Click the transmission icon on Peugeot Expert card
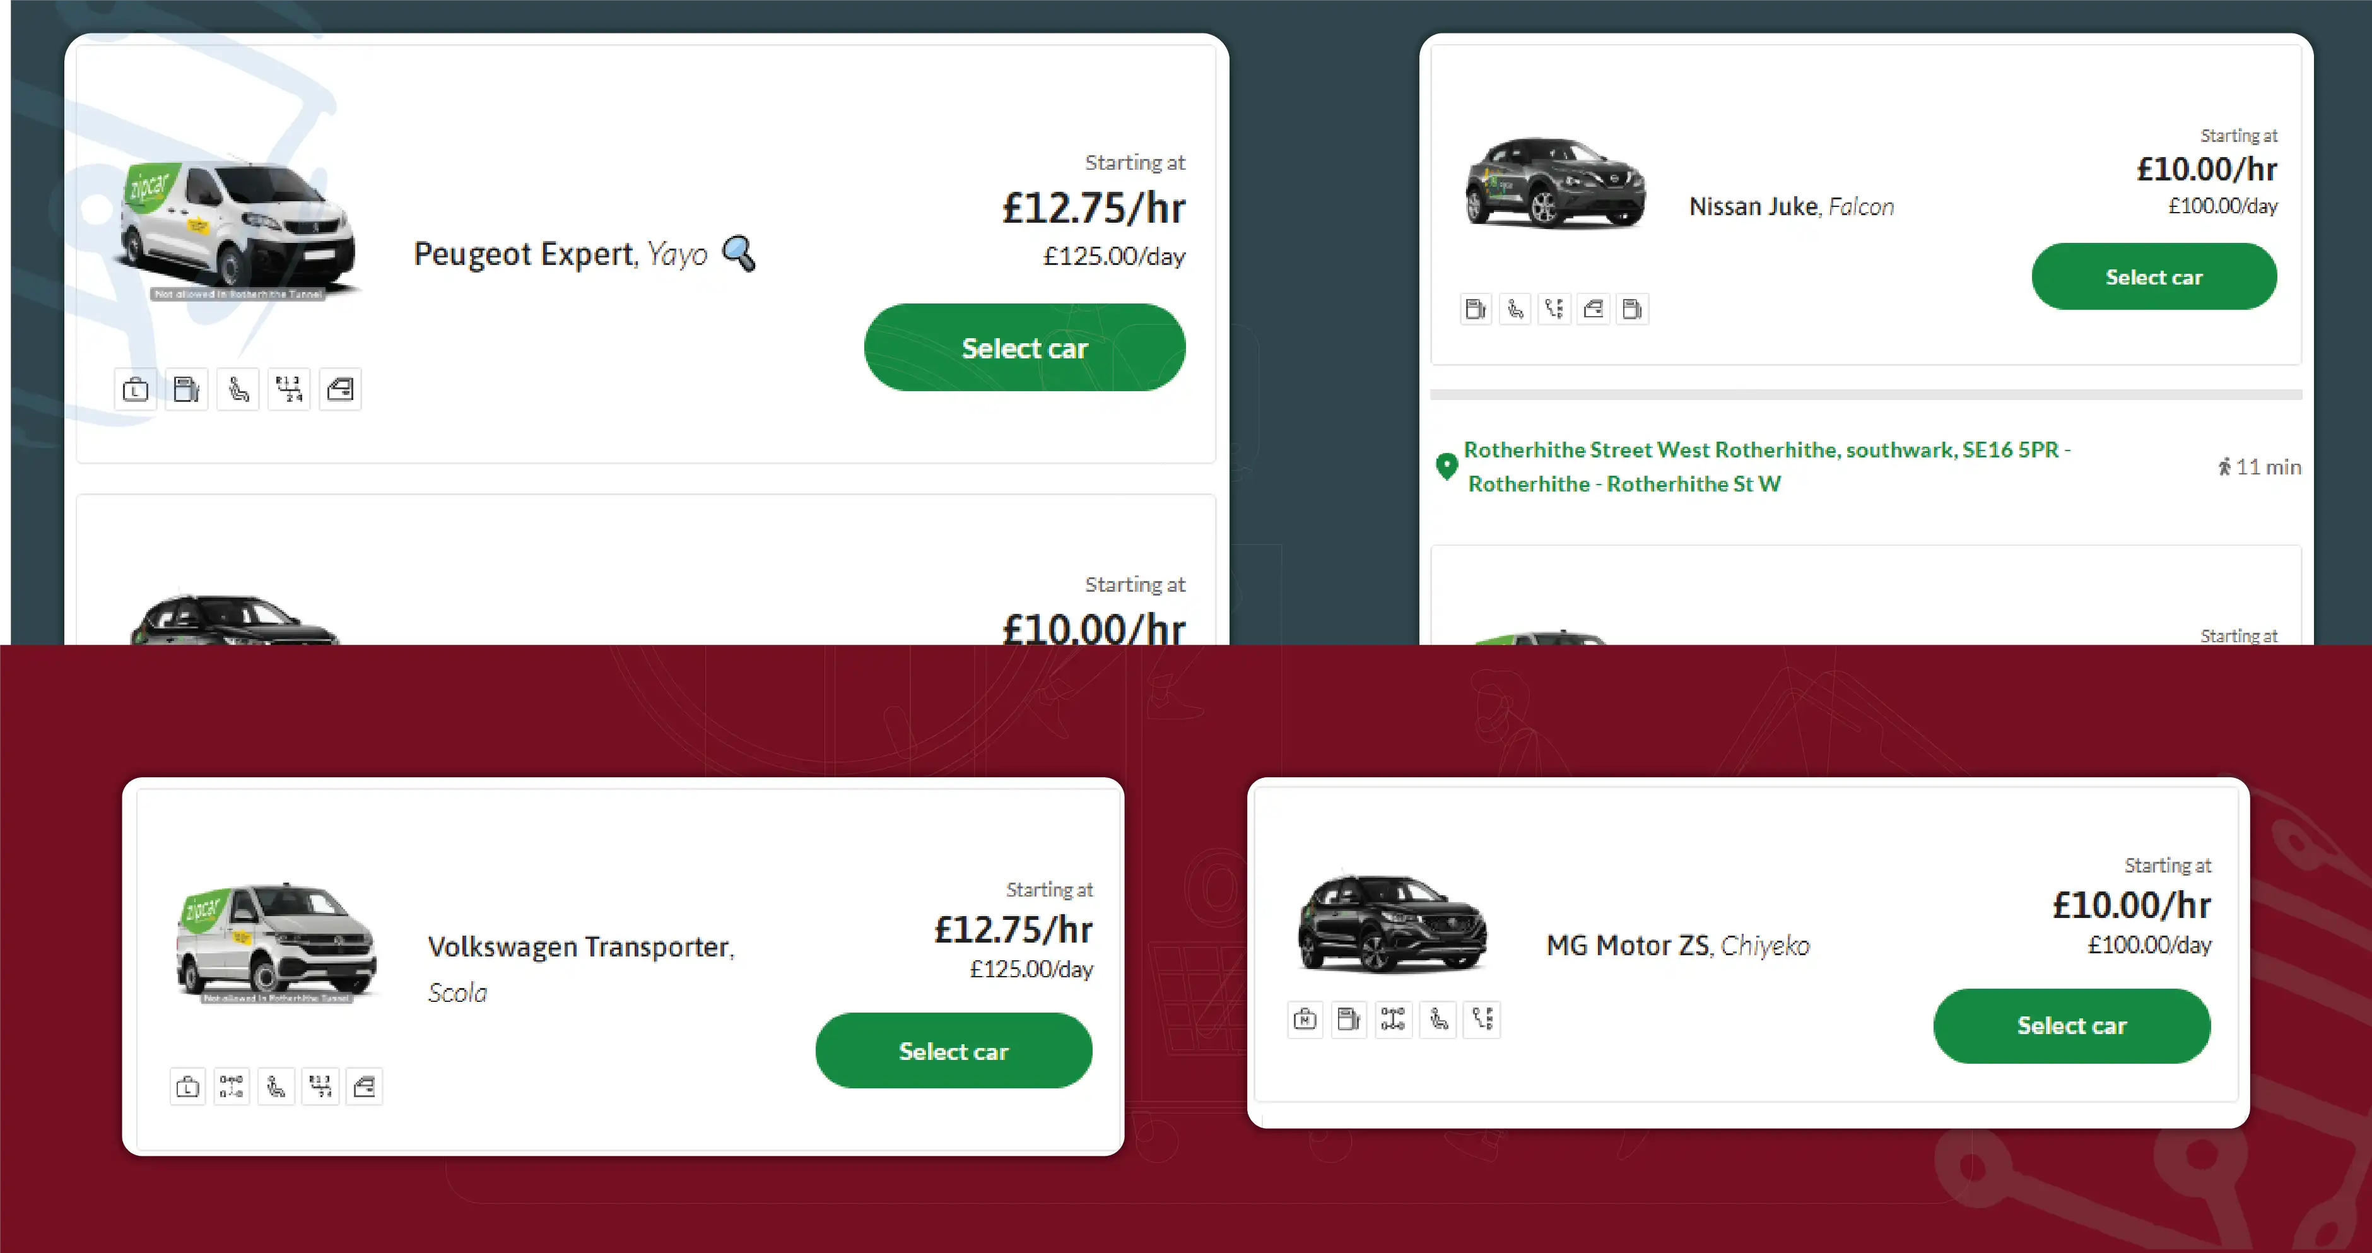 pyautogui.click(x=288, y=389)
